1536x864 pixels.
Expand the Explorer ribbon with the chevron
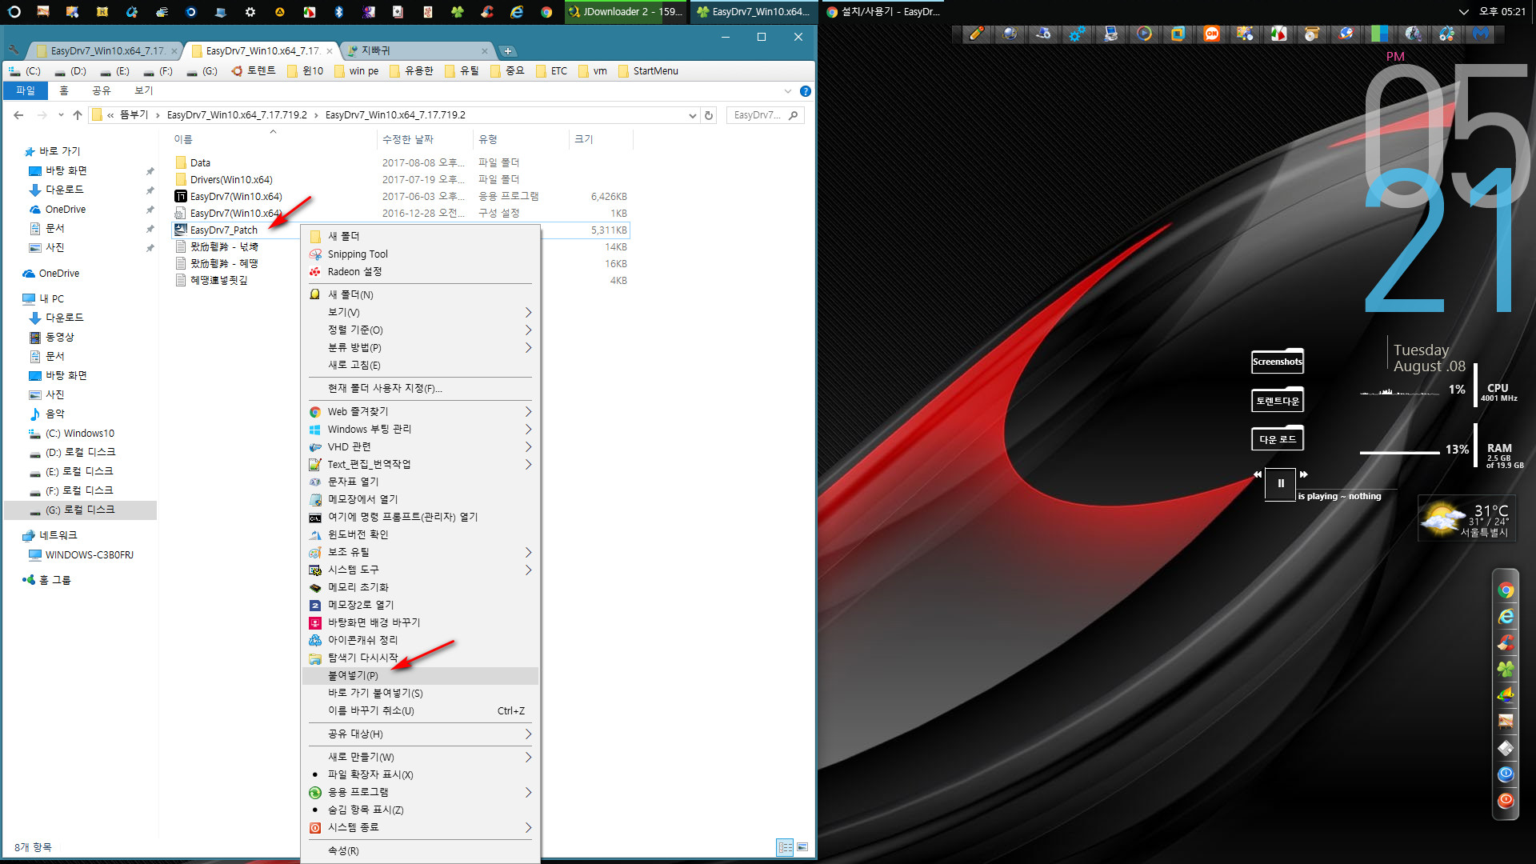point(788,91)
